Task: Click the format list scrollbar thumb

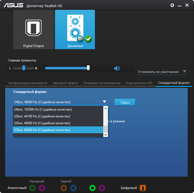Action: (105, 129)
